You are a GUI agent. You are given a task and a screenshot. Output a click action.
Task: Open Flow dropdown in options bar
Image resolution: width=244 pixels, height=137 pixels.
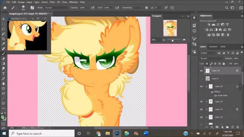coord(112,8)
